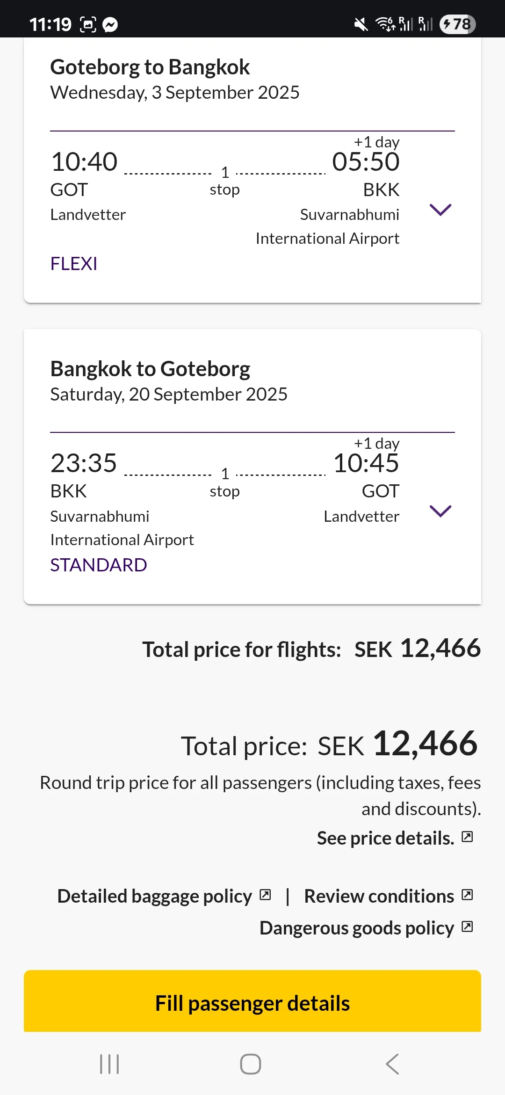Screen dimensions: 505x1095
Task: Tap the FLEXI fare label
Action: point(74,264)
